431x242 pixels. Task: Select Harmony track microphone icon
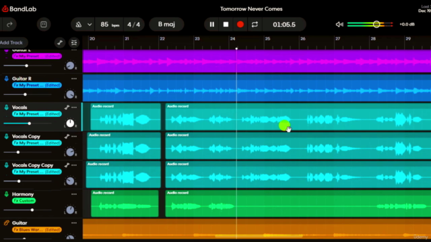(6, 194)
